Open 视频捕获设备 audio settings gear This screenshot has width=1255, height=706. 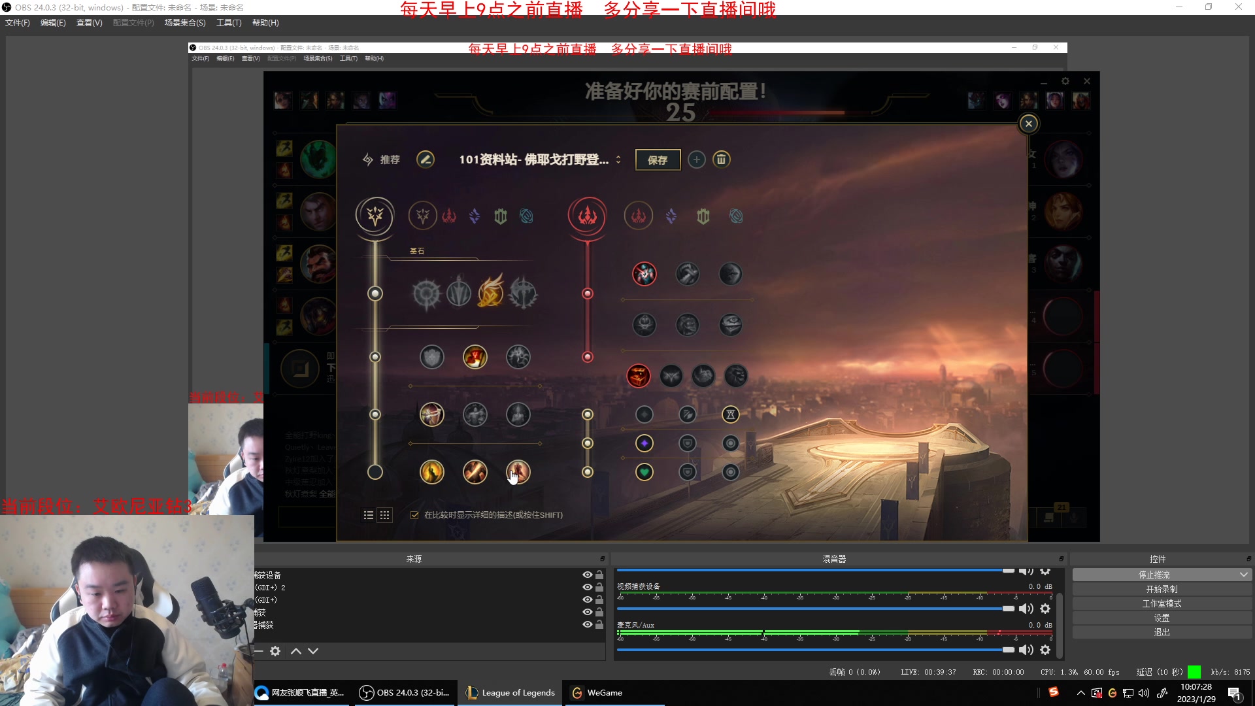1045,609
